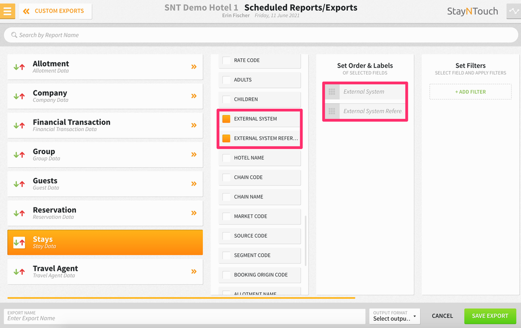Click the field list scrollbar
This screenshot has width=521, height=328.
coord(305,240)
